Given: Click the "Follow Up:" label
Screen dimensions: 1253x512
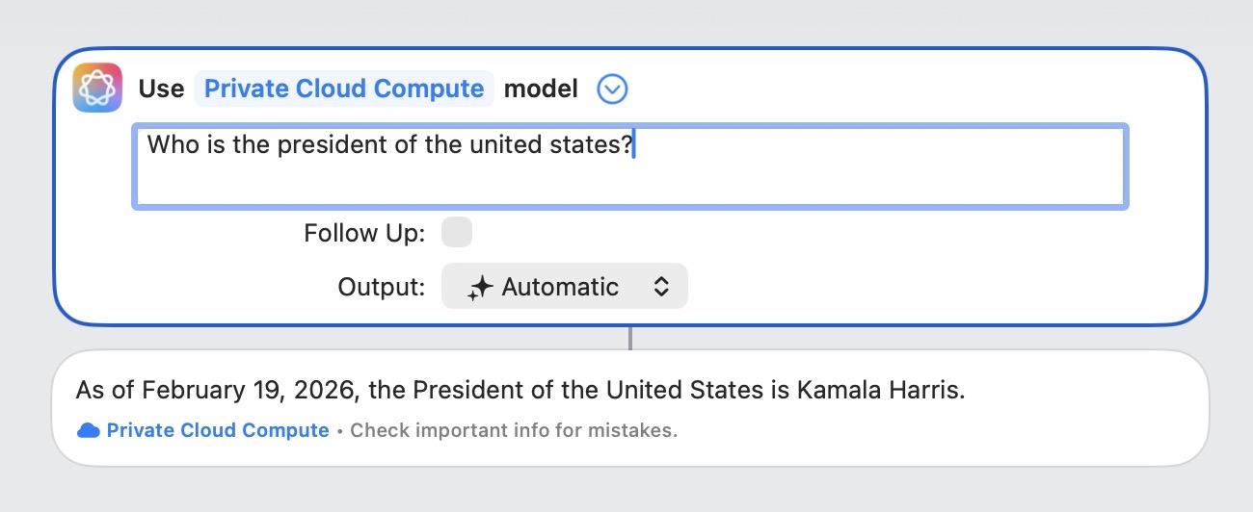Looking at the screenshot, I should click(x=364, y=233).
